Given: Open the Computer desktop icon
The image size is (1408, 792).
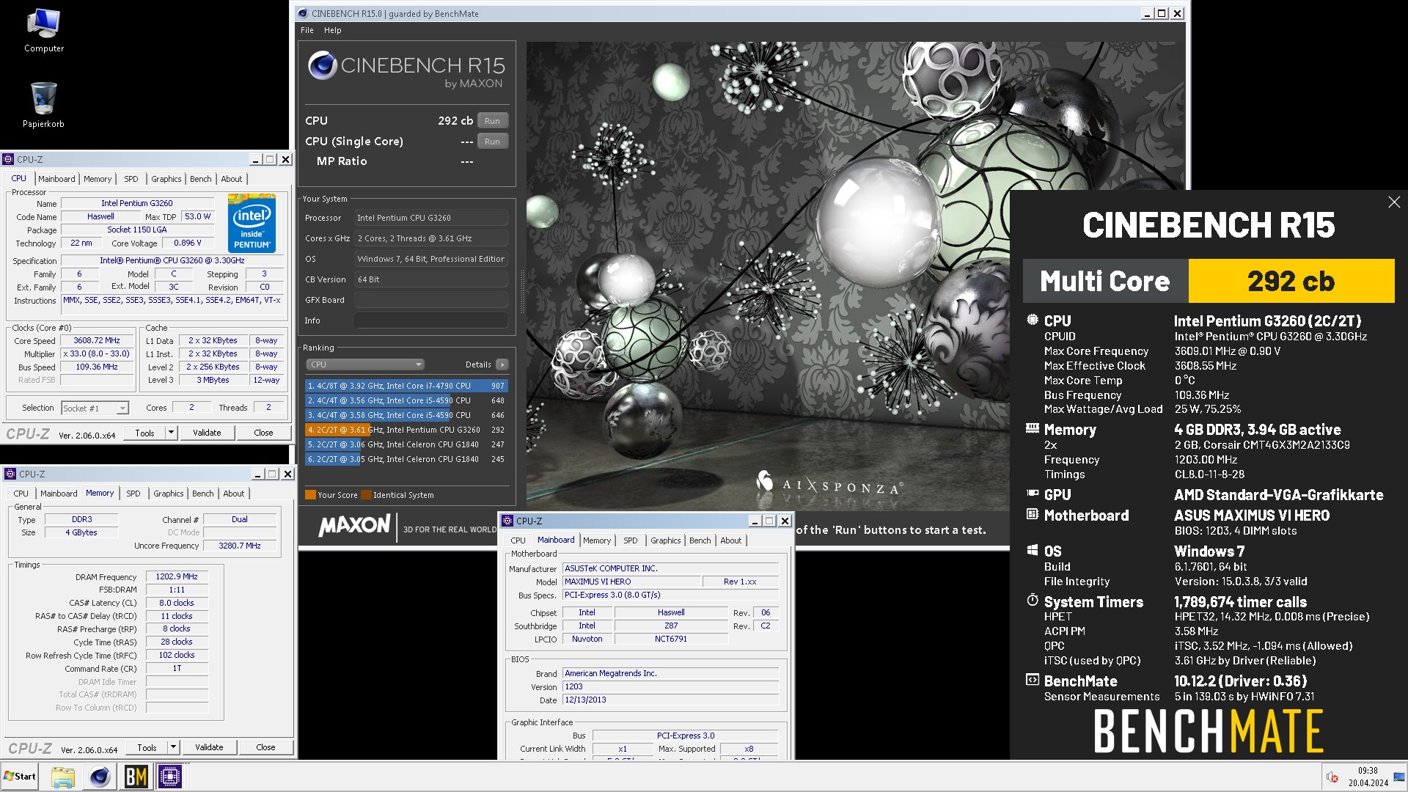Looking at the screenshot, I should click(x=43, y=31).
